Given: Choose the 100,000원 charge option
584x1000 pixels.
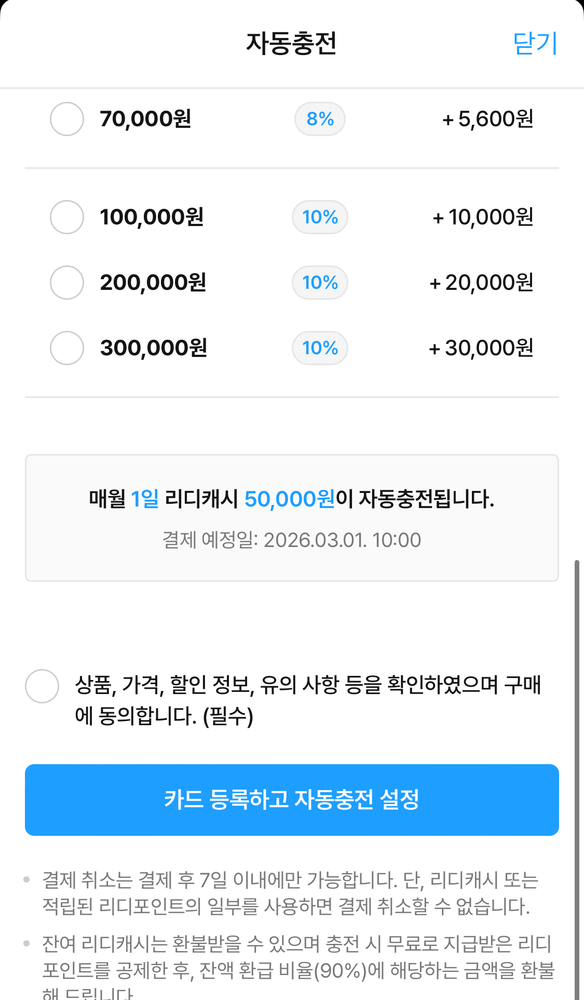Looking at the screenshot, I should pyautogui.click(x=67, y=217).
